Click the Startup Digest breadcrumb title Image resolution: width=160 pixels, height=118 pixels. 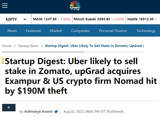[x=94, y=46]
